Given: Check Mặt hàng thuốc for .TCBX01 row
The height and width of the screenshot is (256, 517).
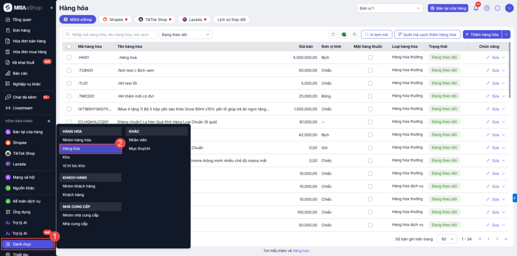Looking at the screenshot, I should [x=370, y=71].
